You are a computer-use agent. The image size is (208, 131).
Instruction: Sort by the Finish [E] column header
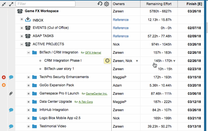[x=194, y=4]
